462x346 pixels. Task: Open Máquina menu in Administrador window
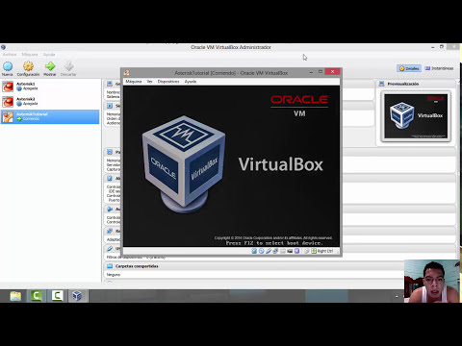30,55
